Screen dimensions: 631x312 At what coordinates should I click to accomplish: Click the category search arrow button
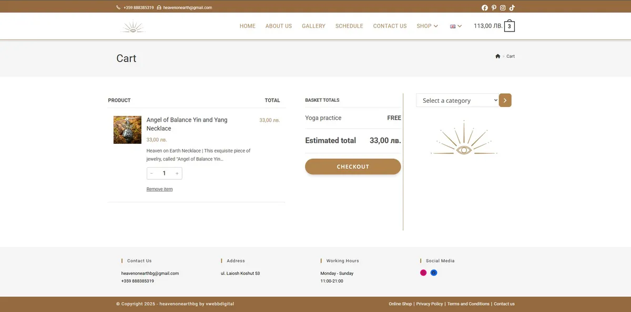(505, 100)
